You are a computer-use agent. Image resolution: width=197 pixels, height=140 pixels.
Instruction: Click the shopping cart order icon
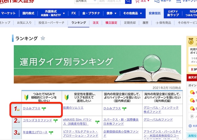[137, 1]
